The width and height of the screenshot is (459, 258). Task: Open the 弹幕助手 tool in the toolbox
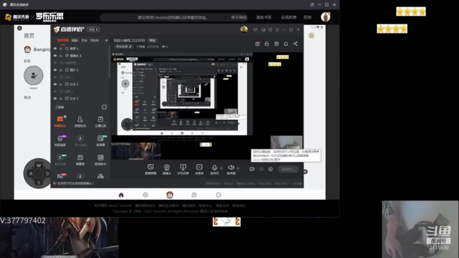tap(60, 121)
